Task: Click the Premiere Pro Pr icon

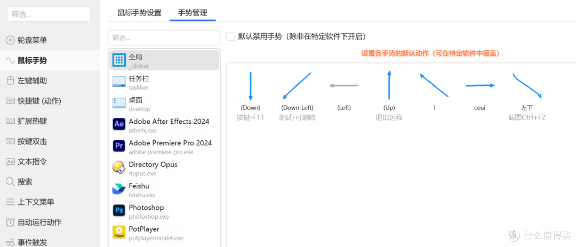Action: (119, 146)
